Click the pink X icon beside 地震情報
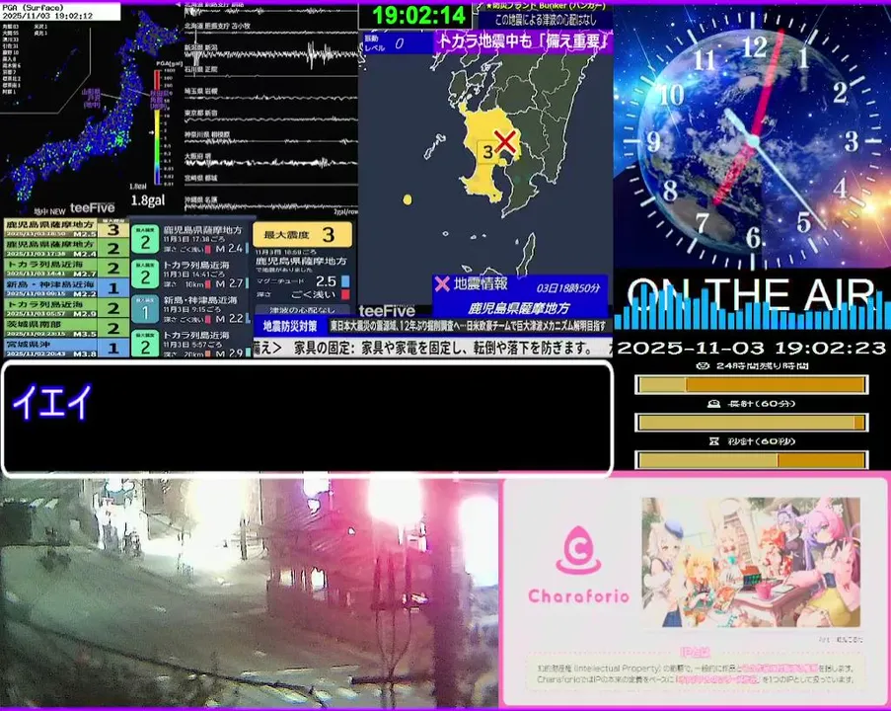 click(442, 283)
